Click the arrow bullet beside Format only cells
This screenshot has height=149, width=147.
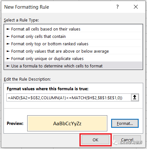point(8,37)
